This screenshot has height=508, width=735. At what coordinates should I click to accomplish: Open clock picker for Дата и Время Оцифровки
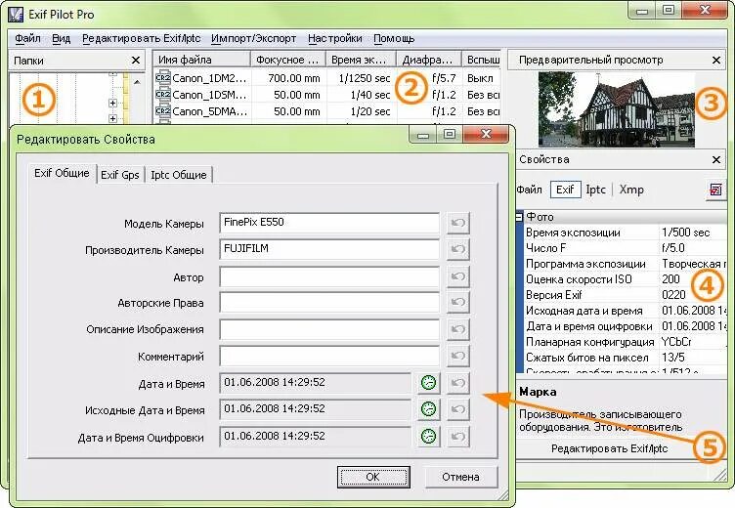coord(428,437)
